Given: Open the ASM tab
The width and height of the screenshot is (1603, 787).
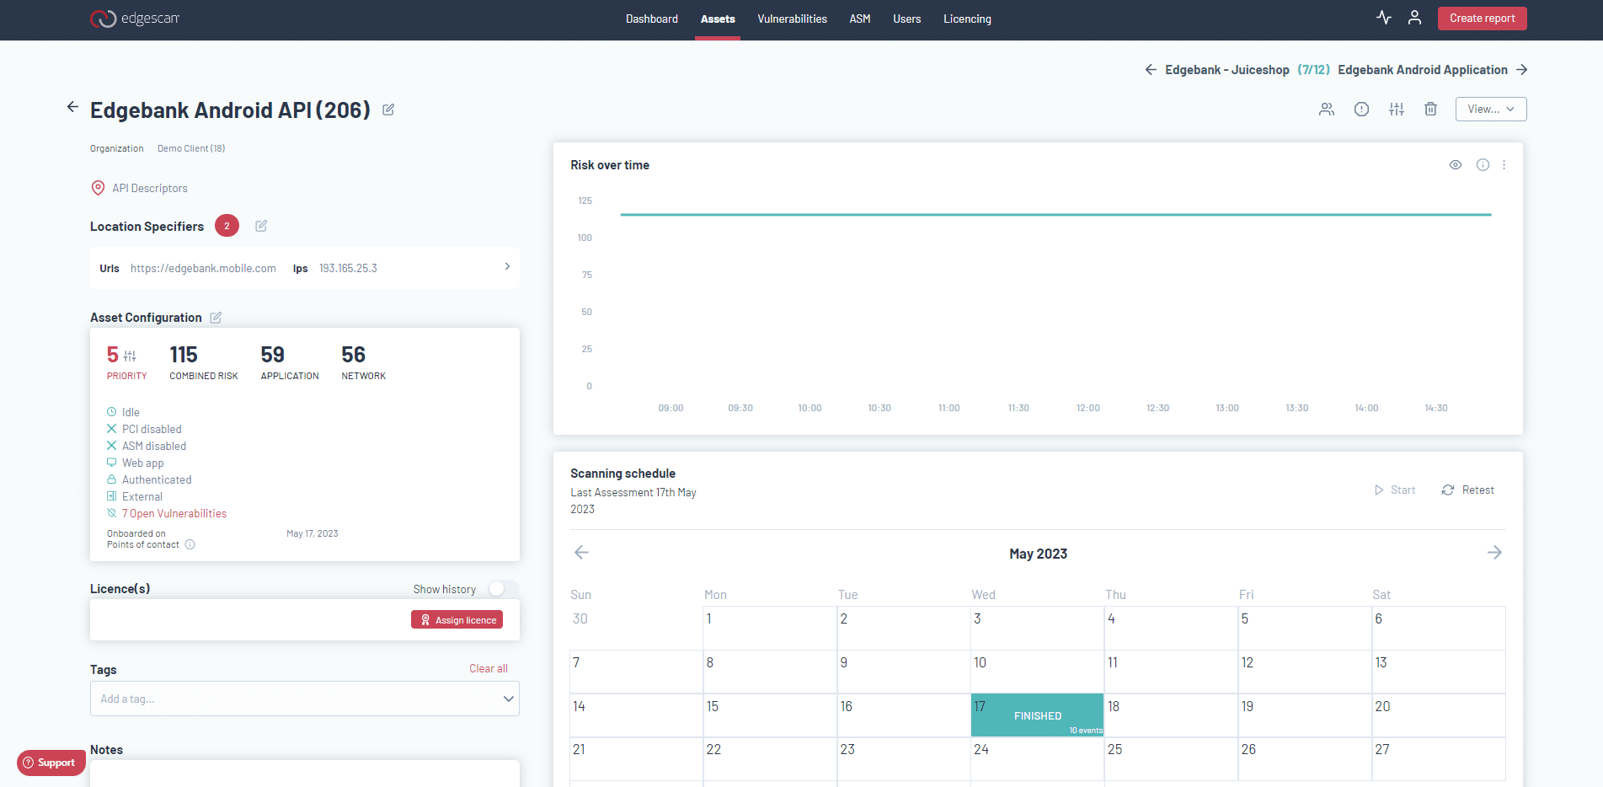Looking at the screenshot, I should (x=860, y=19).
